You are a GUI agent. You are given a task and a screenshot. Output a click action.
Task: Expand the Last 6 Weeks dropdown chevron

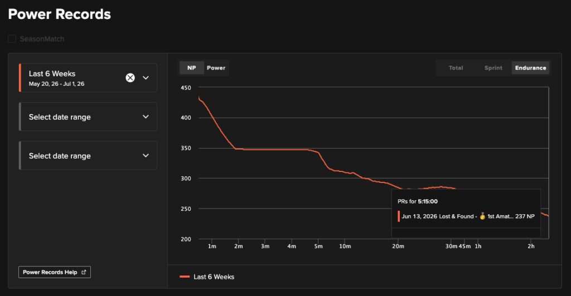coord(146,78)
